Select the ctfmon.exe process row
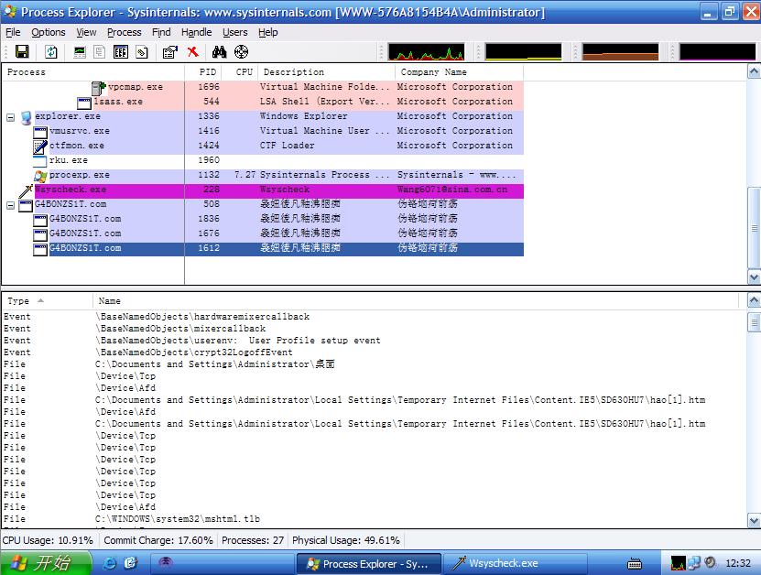 point(263,145)
